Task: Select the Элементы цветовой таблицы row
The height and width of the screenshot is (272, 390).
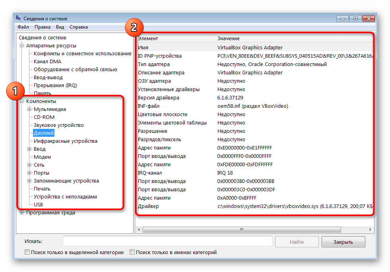Action: [x=255, y=123]
